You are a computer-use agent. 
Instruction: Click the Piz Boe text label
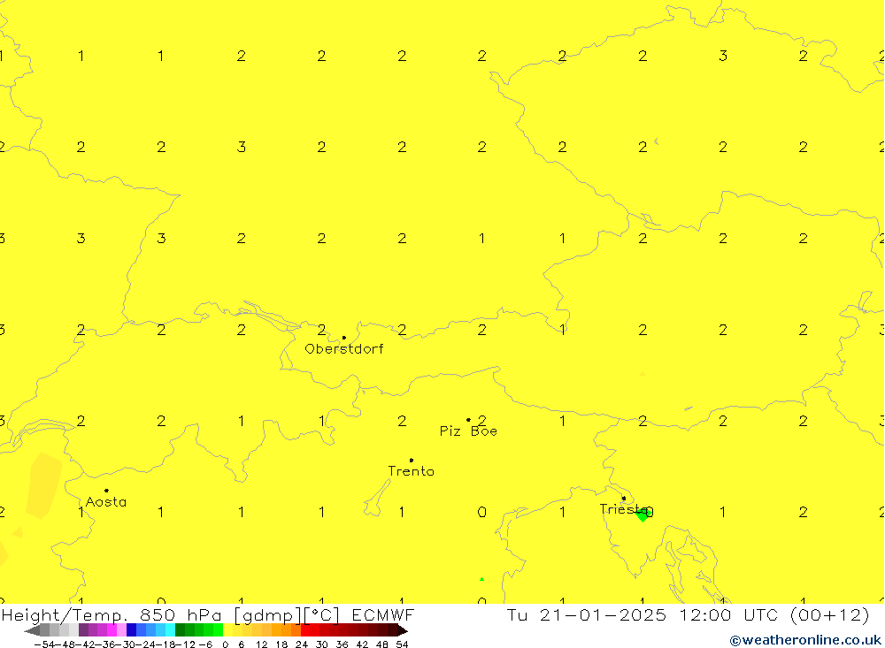[468, 431]
